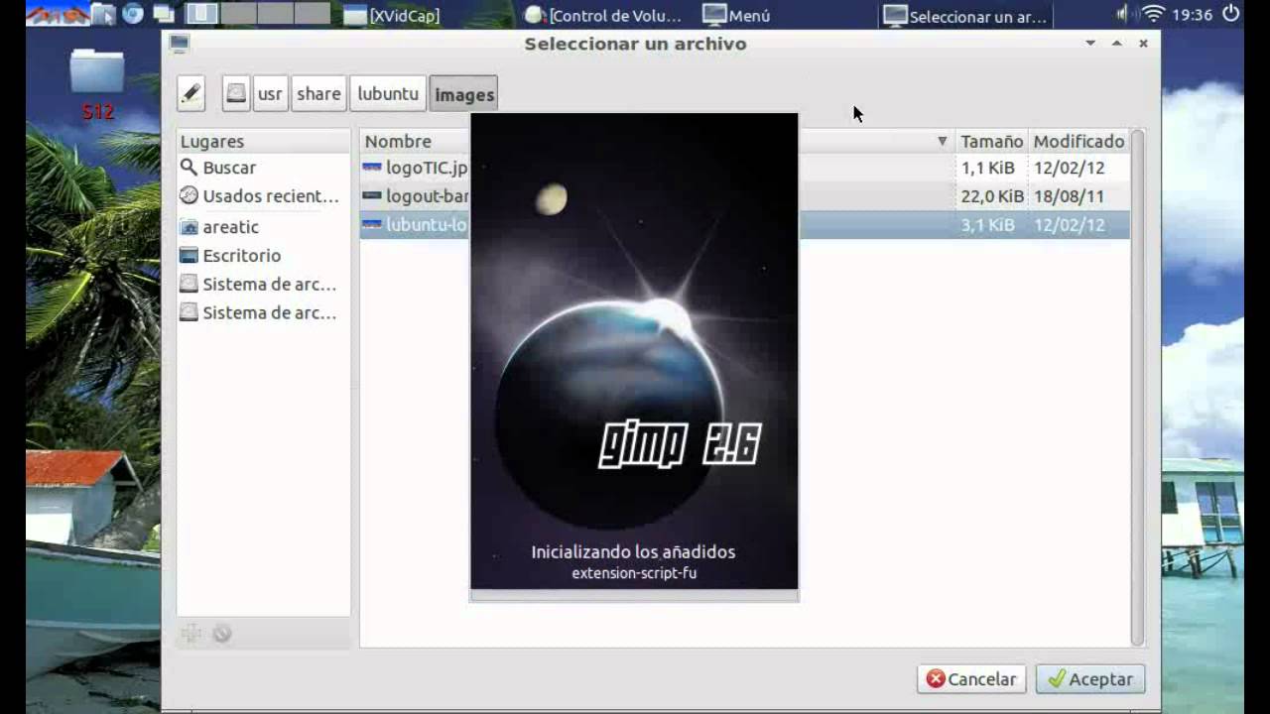The image size is (1270, 714).
Task: Click the remove bookmark icon
Action: point(222,634)
